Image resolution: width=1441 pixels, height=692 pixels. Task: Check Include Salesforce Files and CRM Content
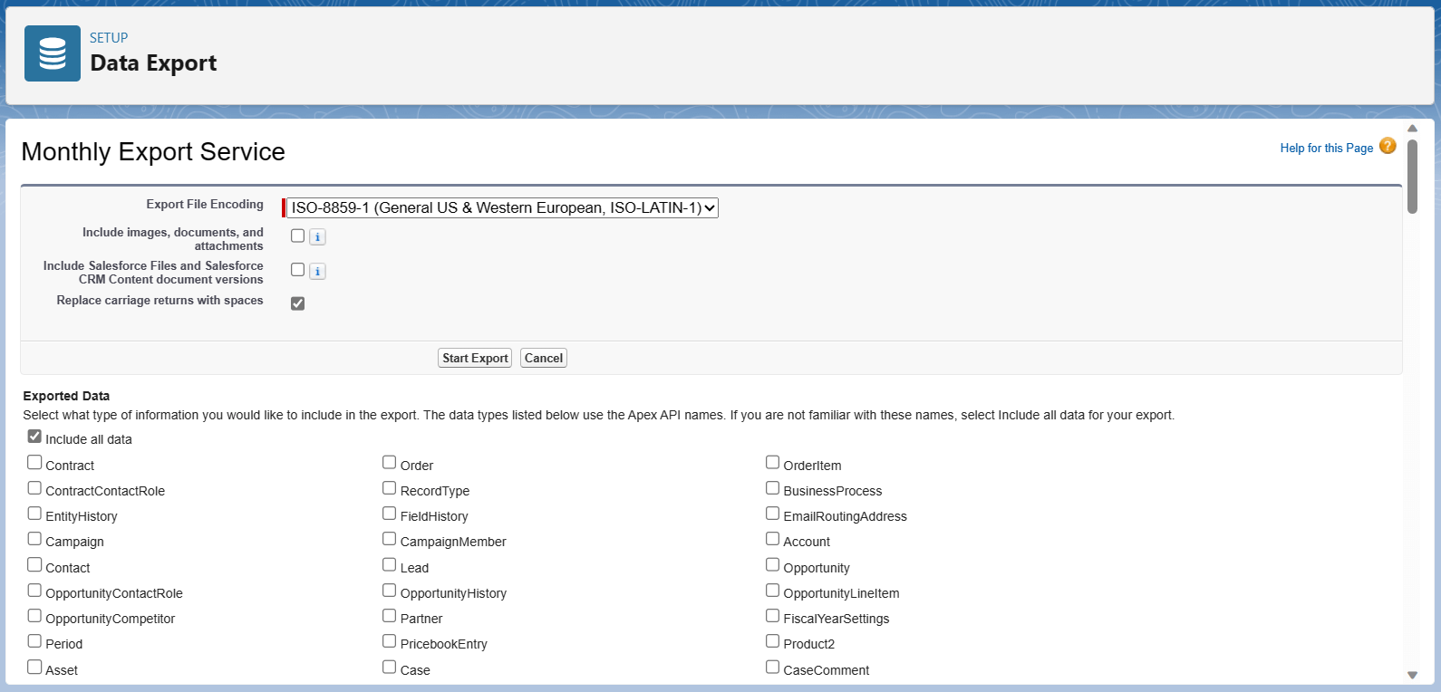tap(297, 270)
